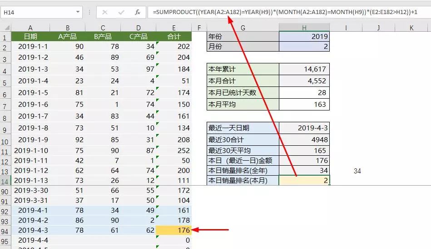Viewport: 431px width, 249px height.
Task: Select column C header
Action: [103, 28]
